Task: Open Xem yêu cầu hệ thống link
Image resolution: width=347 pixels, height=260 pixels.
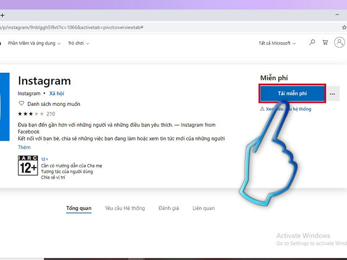Action: (x=289, y=109)
